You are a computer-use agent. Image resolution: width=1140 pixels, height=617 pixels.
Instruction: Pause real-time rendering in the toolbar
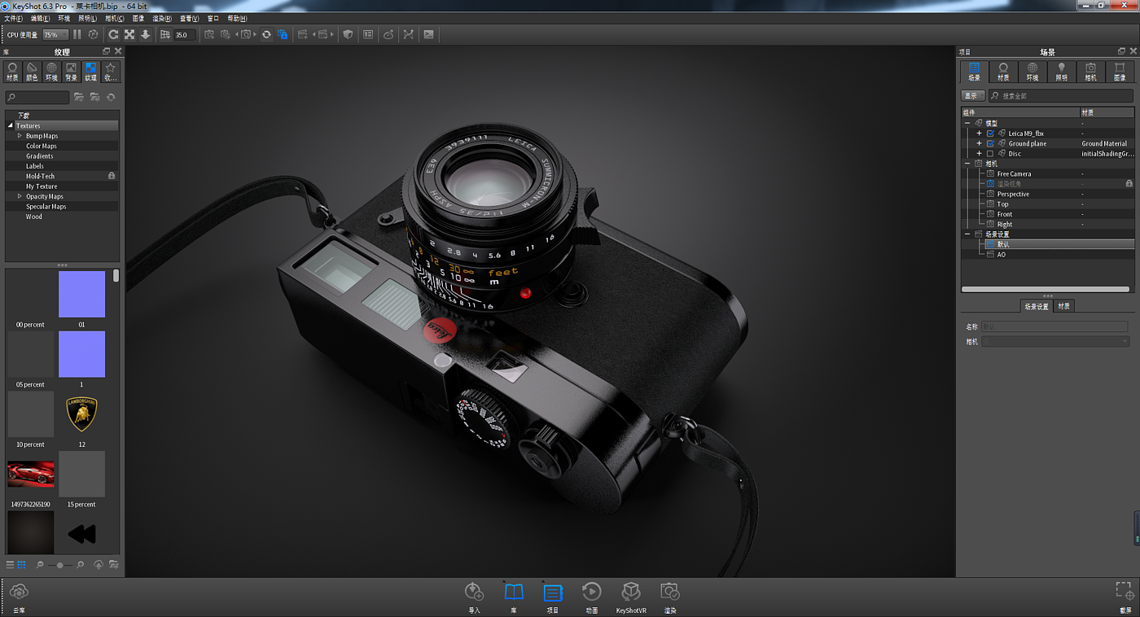[77, 35]
